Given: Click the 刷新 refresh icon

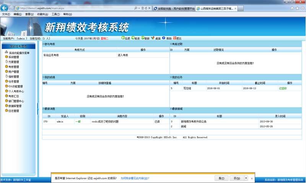Looking at the screenshot, I should [143, 38].
